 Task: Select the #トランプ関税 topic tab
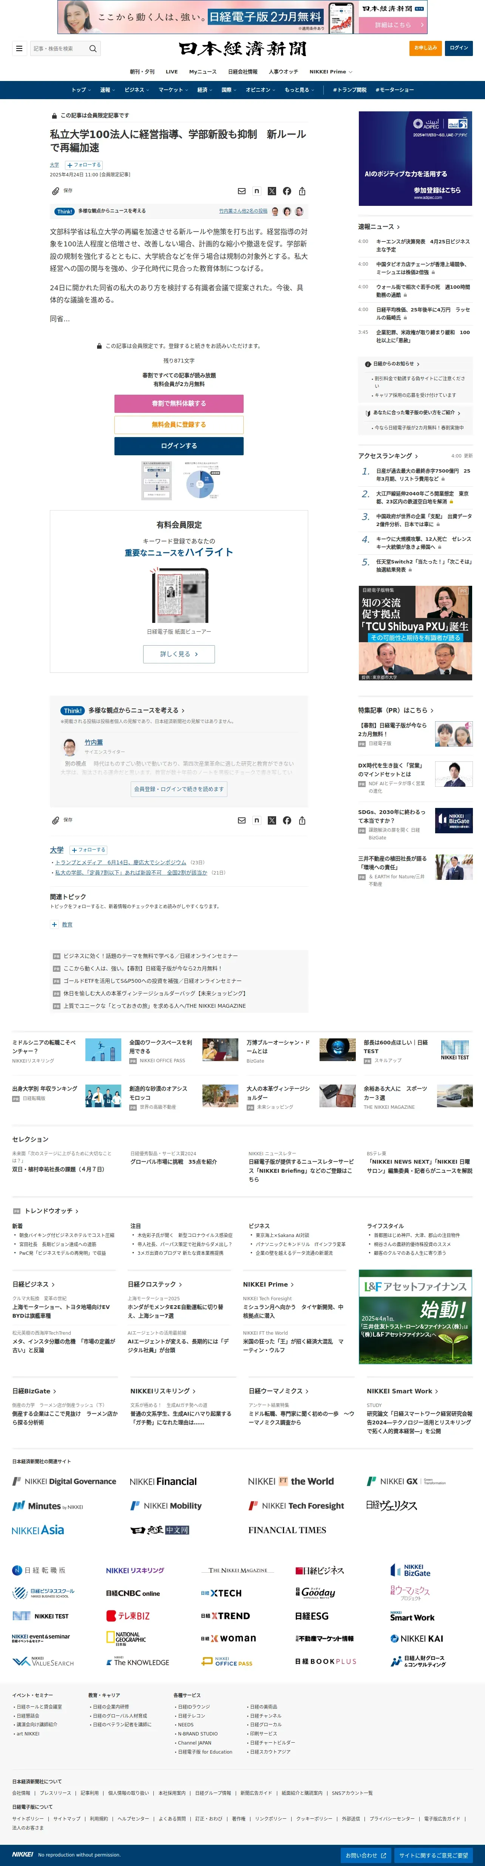pos(350,90)
